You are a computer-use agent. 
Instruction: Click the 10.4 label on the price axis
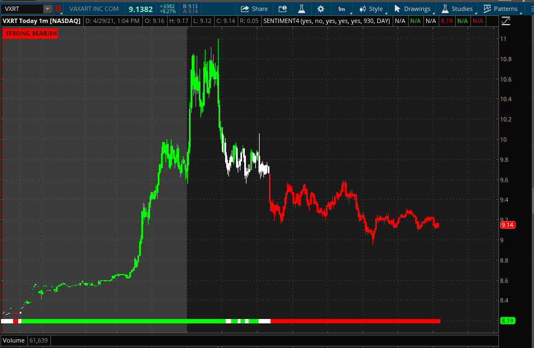pos(506,99)
